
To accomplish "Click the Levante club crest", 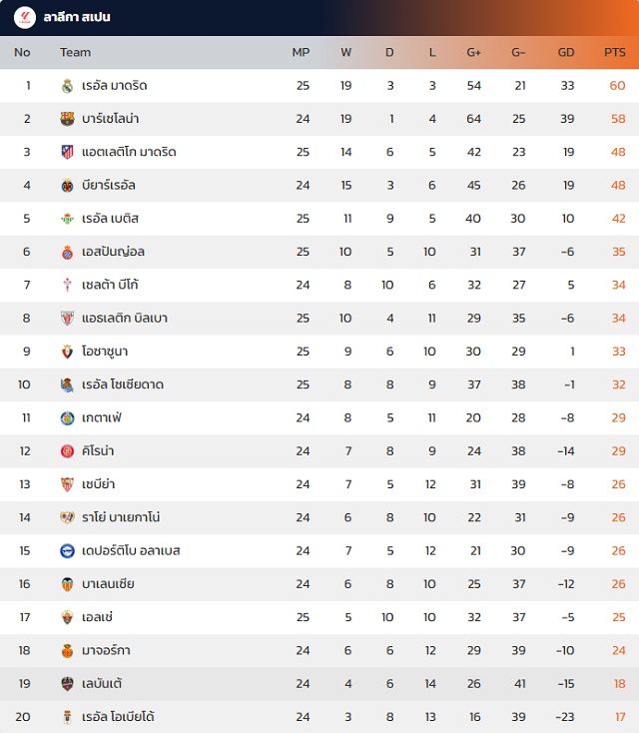I will pos(67,683).
